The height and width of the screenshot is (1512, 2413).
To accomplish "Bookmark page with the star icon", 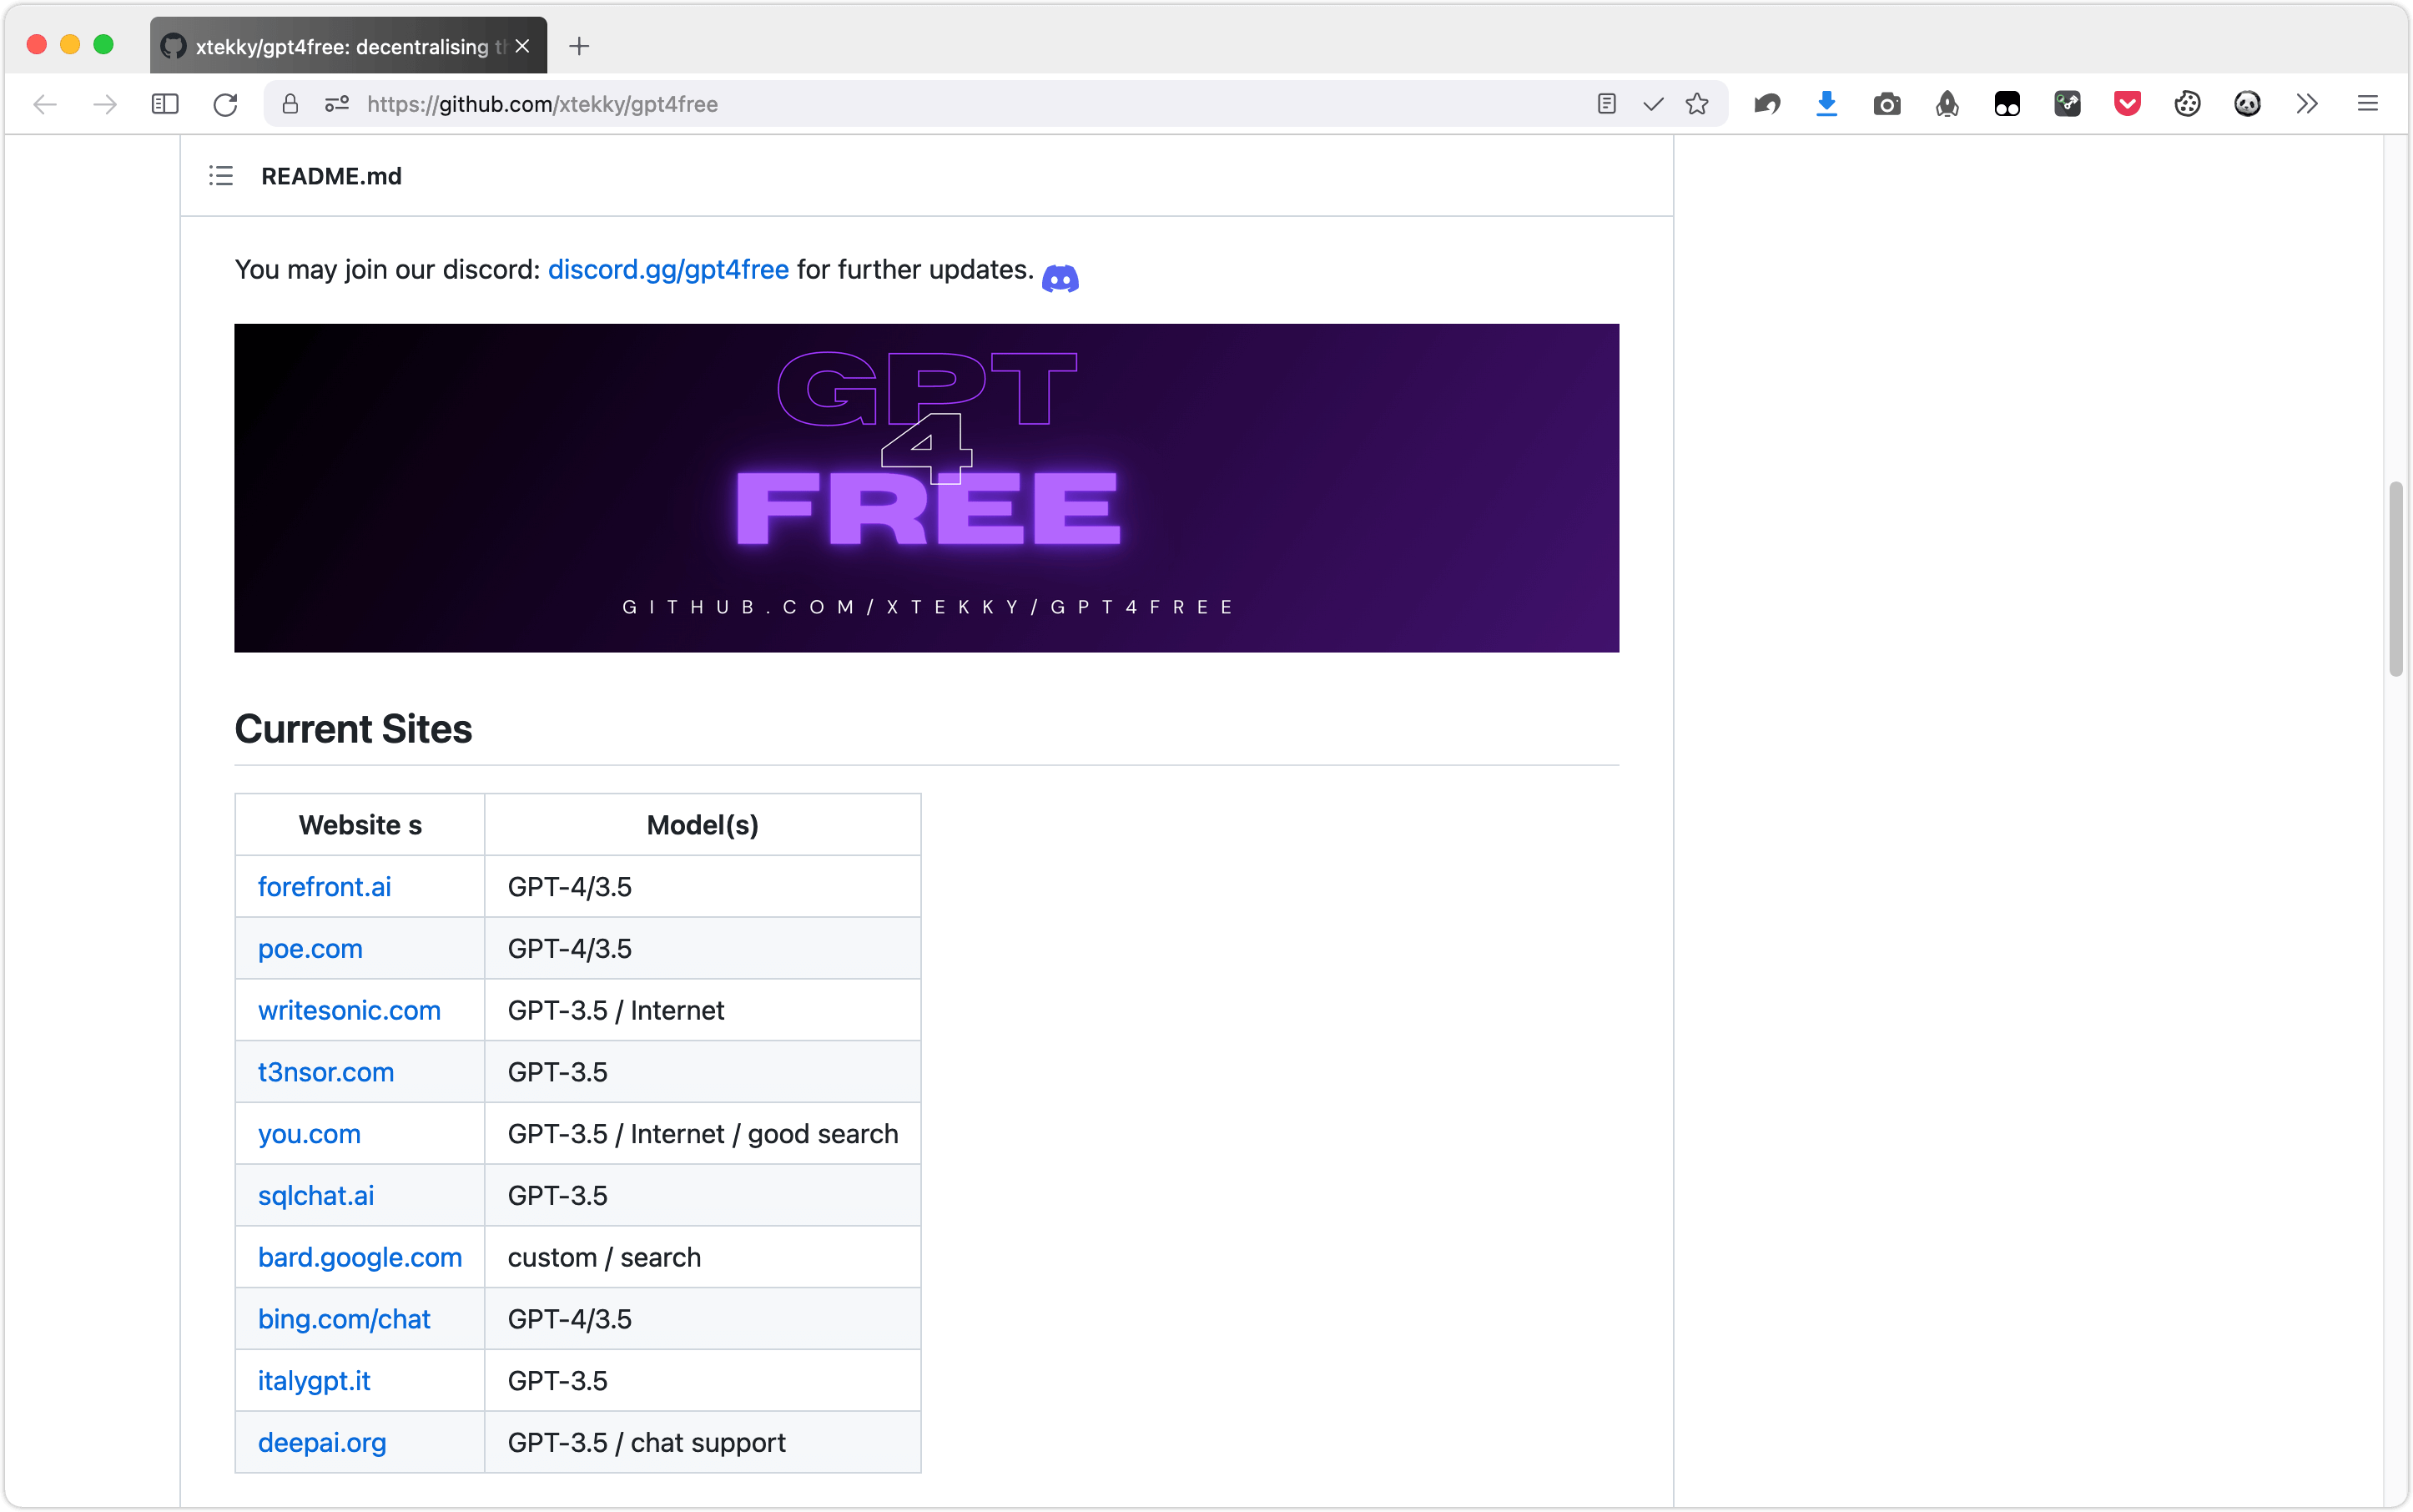I will (1697, 104).
